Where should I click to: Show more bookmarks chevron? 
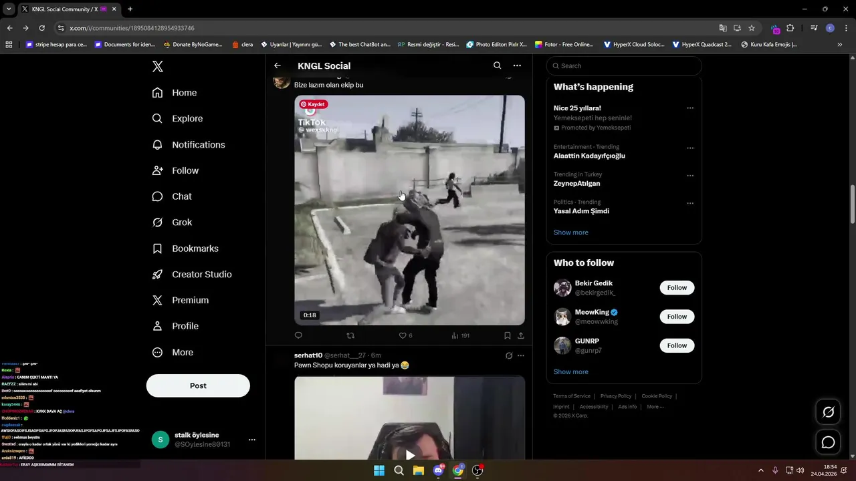(840, 45)
